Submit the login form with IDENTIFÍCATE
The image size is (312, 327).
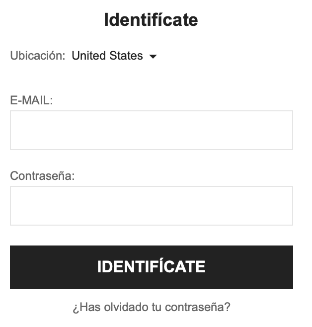(151, 267)
